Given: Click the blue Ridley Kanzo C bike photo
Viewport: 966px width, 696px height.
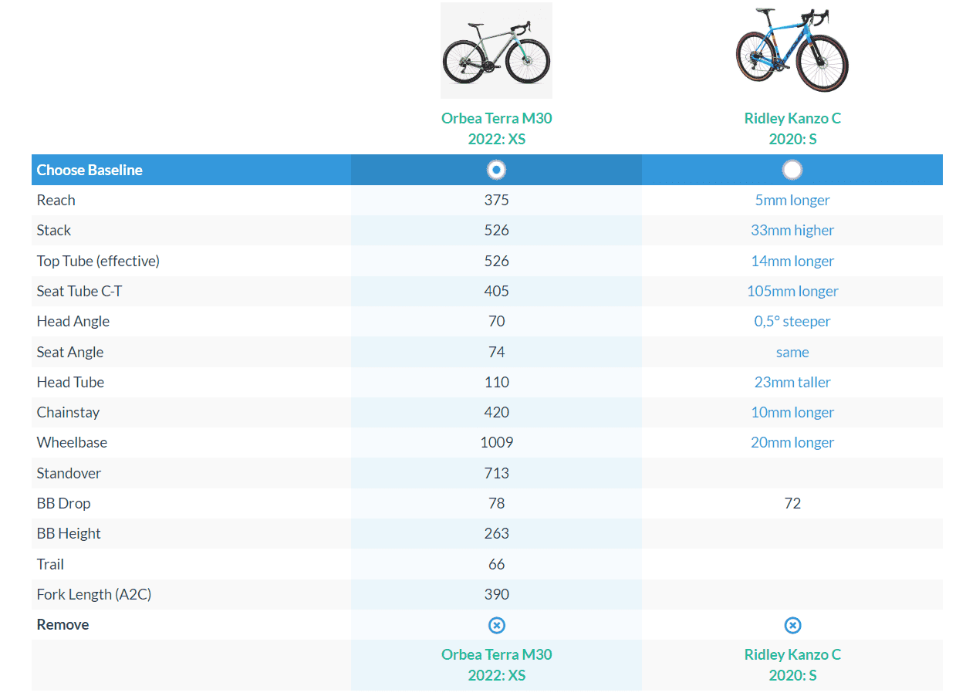Looking at the screenshot, I should coord(792,49).
